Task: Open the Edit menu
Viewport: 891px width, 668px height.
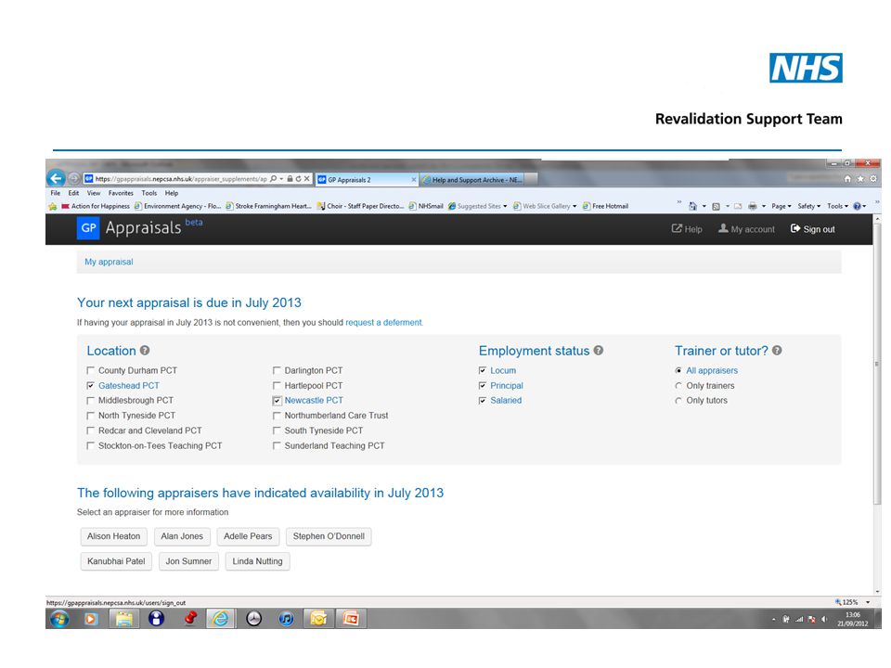Action: pyautogui.click(x=74, y=193)
